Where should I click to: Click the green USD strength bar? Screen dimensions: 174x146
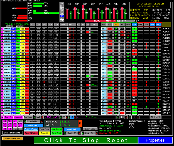click(38, 3)
